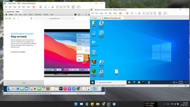Take a snapshot in macOS VMware window
The width and height of the screenshot is (190, 107).
(x=45, y=7)
